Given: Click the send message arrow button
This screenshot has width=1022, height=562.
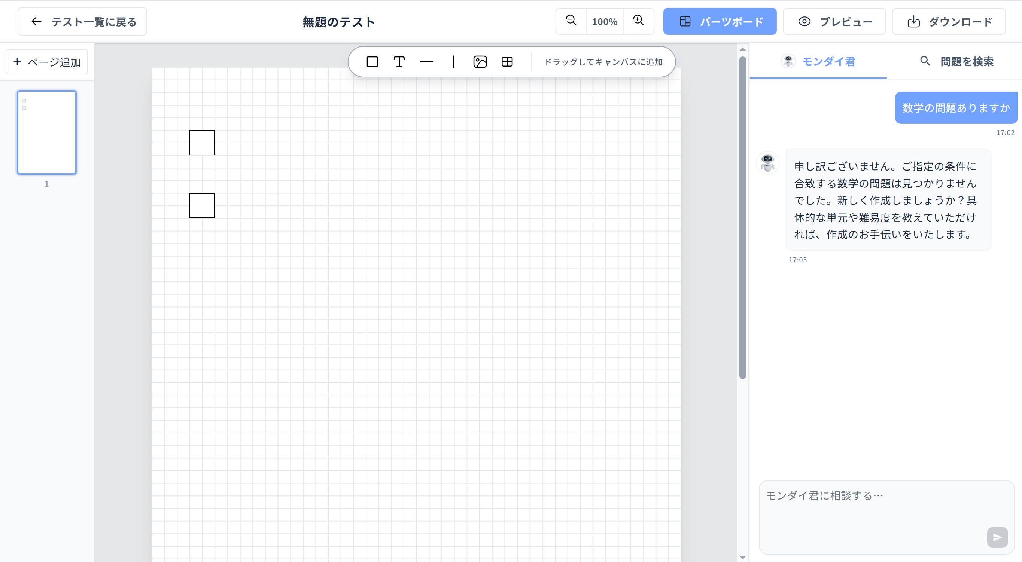Looking at the screenshot, I should [997, 537].
